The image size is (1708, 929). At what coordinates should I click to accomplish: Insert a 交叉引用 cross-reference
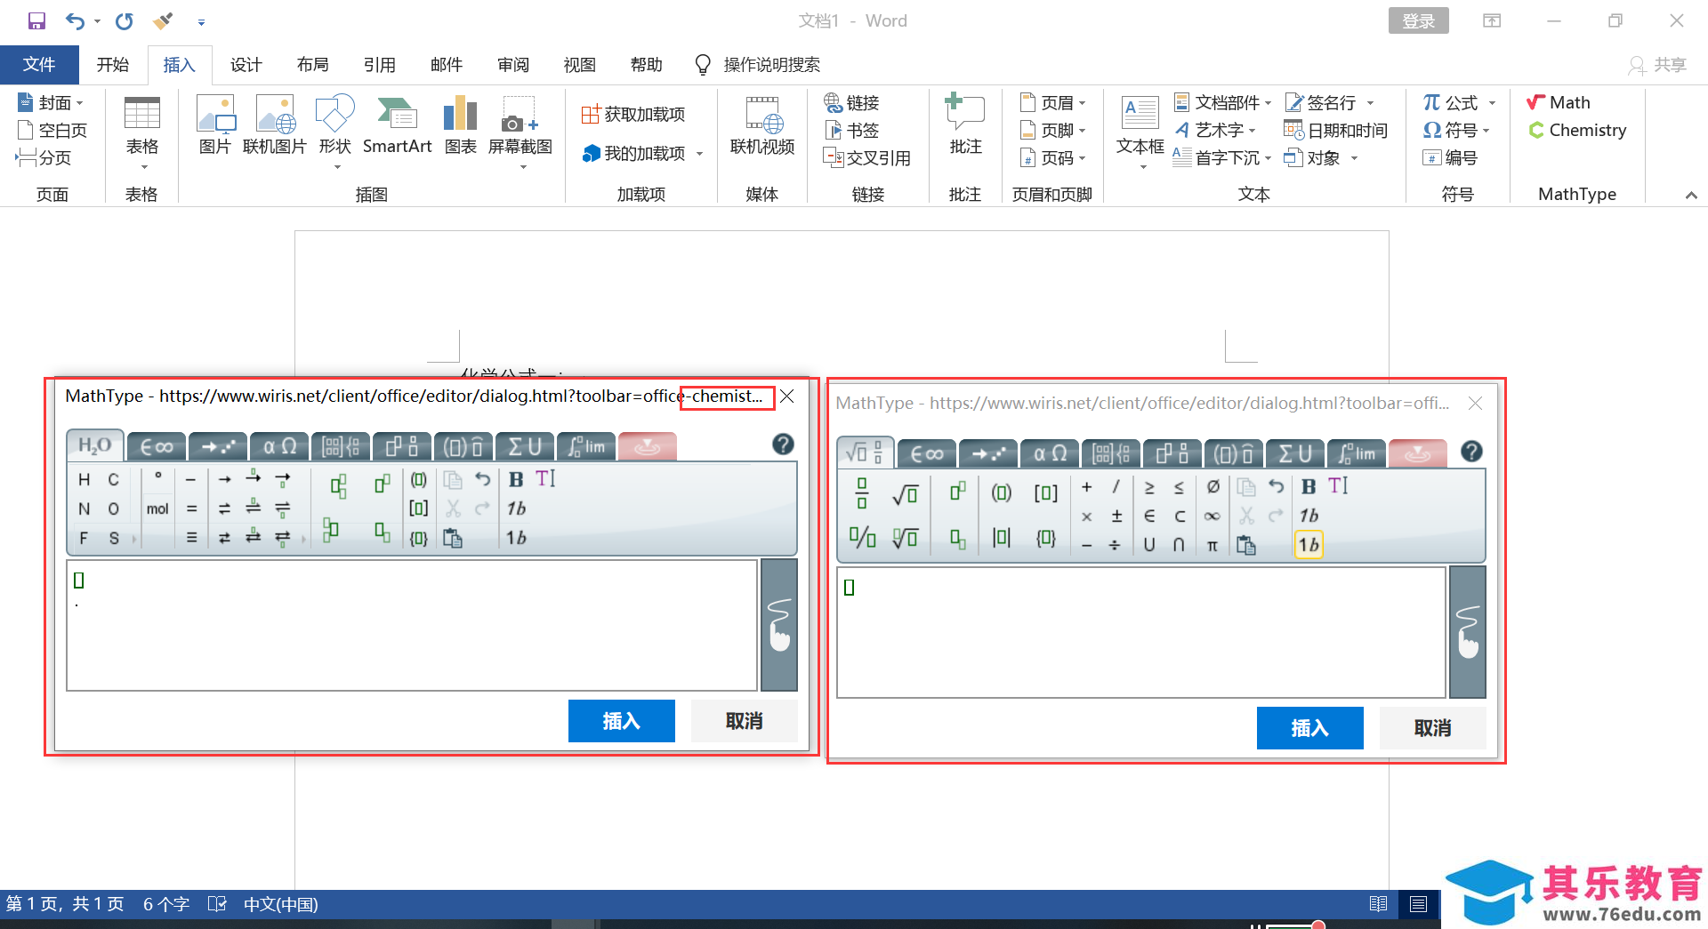(x=866, y=158)
